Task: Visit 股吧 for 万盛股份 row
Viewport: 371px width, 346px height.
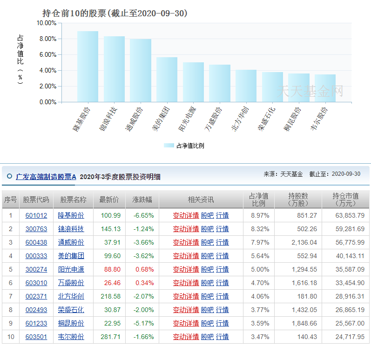Action: pos(207,283)
